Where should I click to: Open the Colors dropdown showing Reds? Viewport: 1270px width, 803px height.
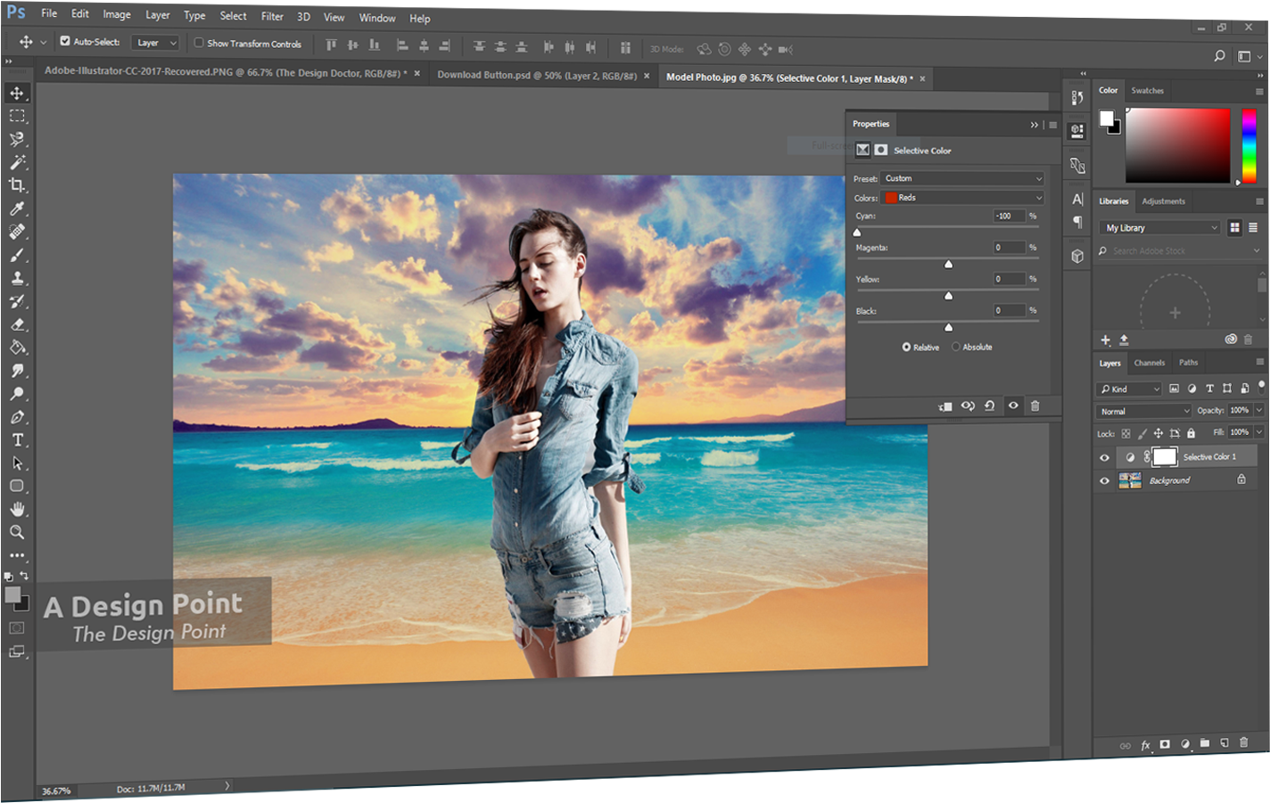tap(961, 198)
